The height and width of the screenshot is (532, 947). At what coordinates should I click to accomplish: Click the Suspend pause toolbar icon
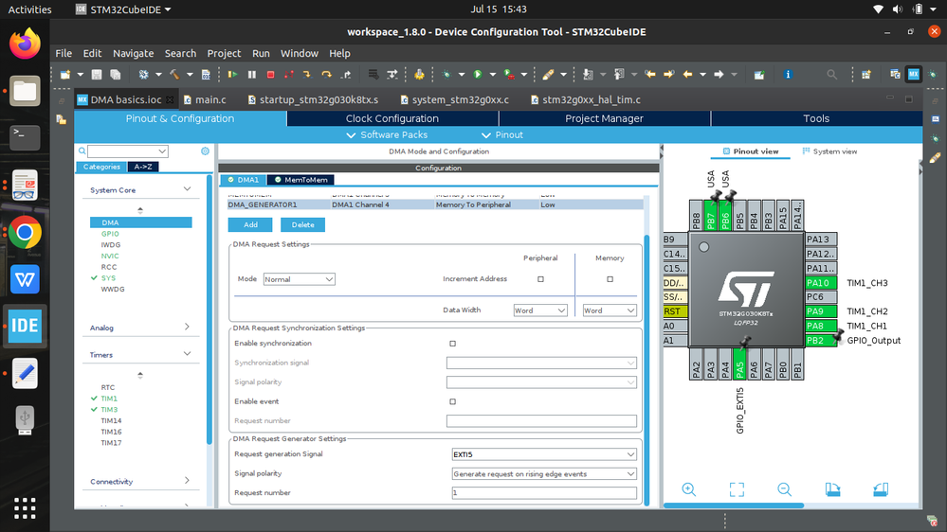point(252,74)
